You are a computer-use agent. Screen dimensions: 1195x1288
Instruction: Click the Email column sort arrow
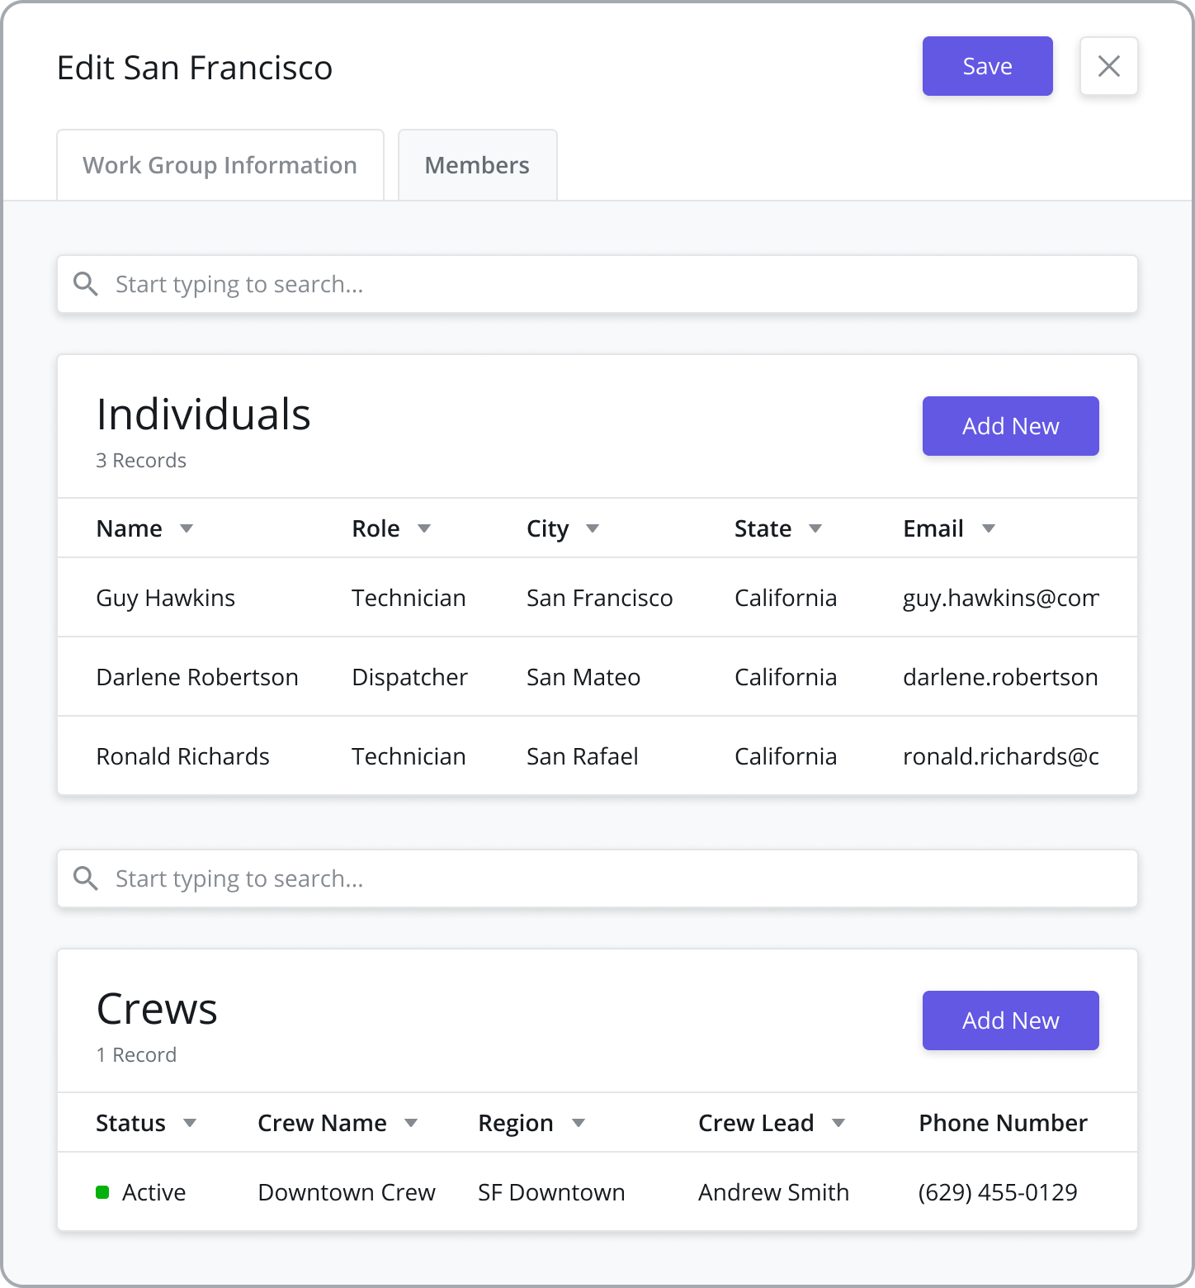[989, 528]
